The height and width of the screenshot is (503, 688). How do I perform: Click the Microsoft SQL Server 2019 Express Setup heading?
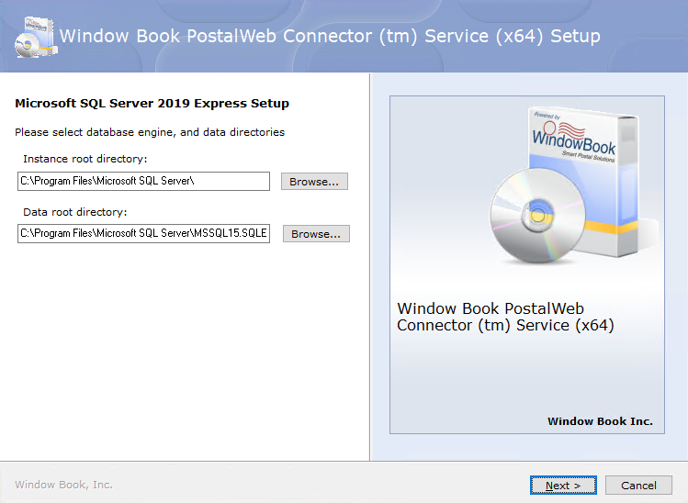152,104
